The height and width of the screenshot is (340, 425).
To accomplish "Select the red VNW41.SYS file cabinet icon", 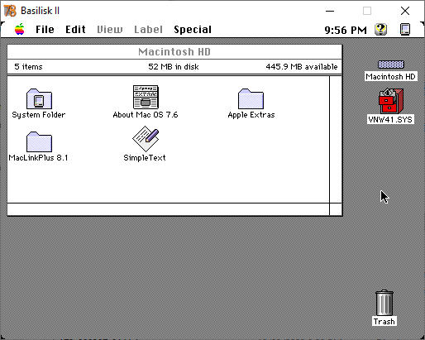I will 391,101.
